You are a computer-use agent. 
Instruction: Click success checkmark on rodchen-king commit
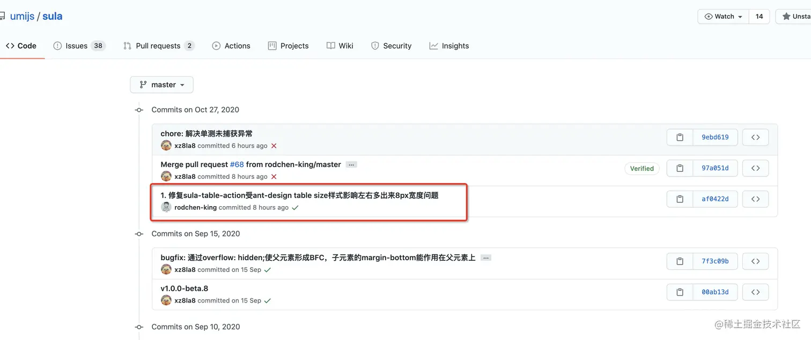pos(295,208)
